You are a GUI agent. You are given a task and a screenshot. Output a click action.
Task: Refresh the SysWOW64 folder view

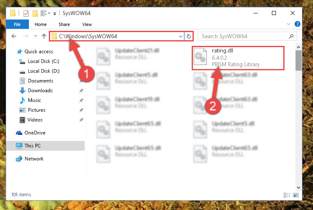pyautogui.click(x=188, y=36)
